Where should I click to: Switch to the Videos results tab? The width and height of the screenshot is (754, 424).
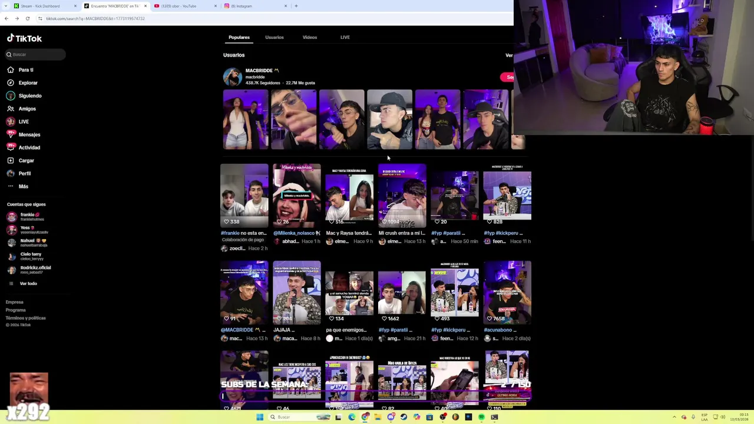[310, 37]
